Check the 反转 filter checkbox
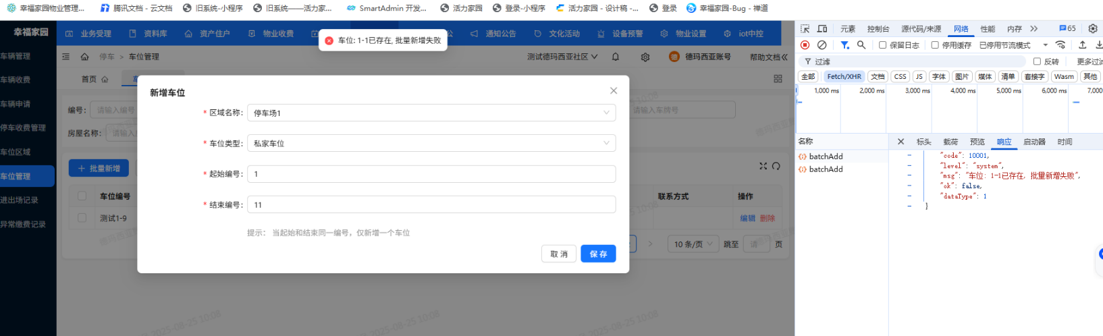 1037,61
